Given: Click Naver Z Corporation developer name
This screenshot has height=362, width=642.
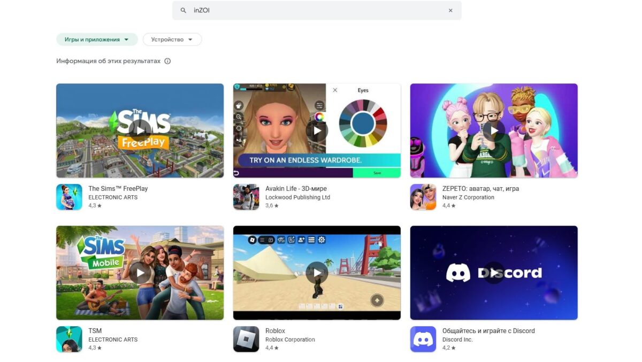Looking at the screenshot, I should point(468,197).
